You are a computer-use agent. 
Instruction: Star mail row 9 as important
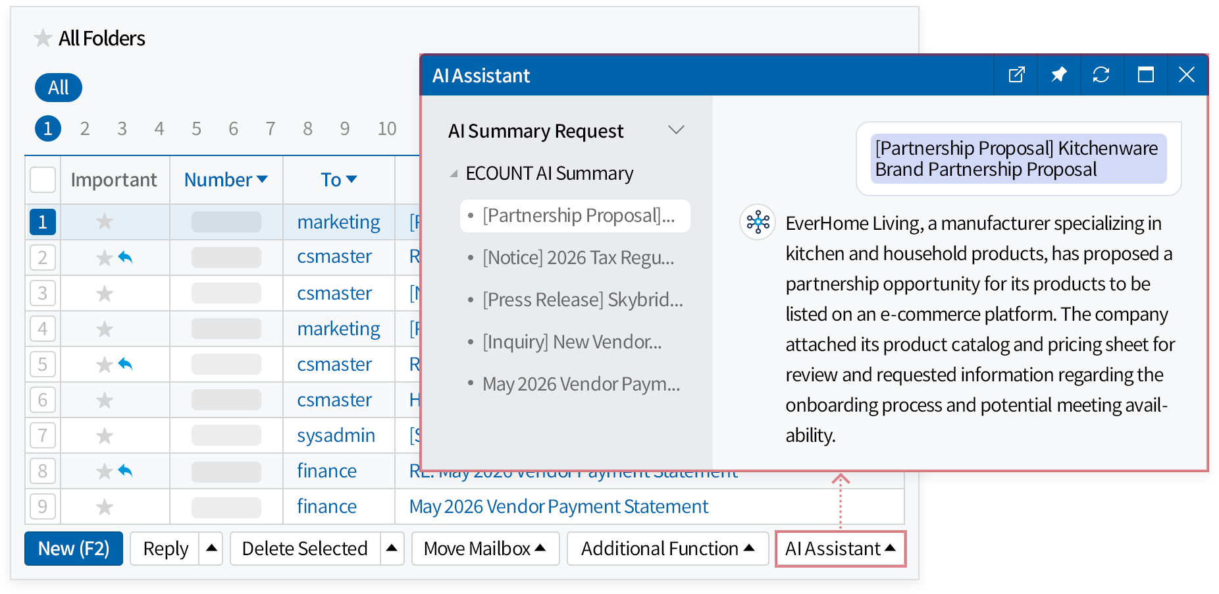[105, 506]
